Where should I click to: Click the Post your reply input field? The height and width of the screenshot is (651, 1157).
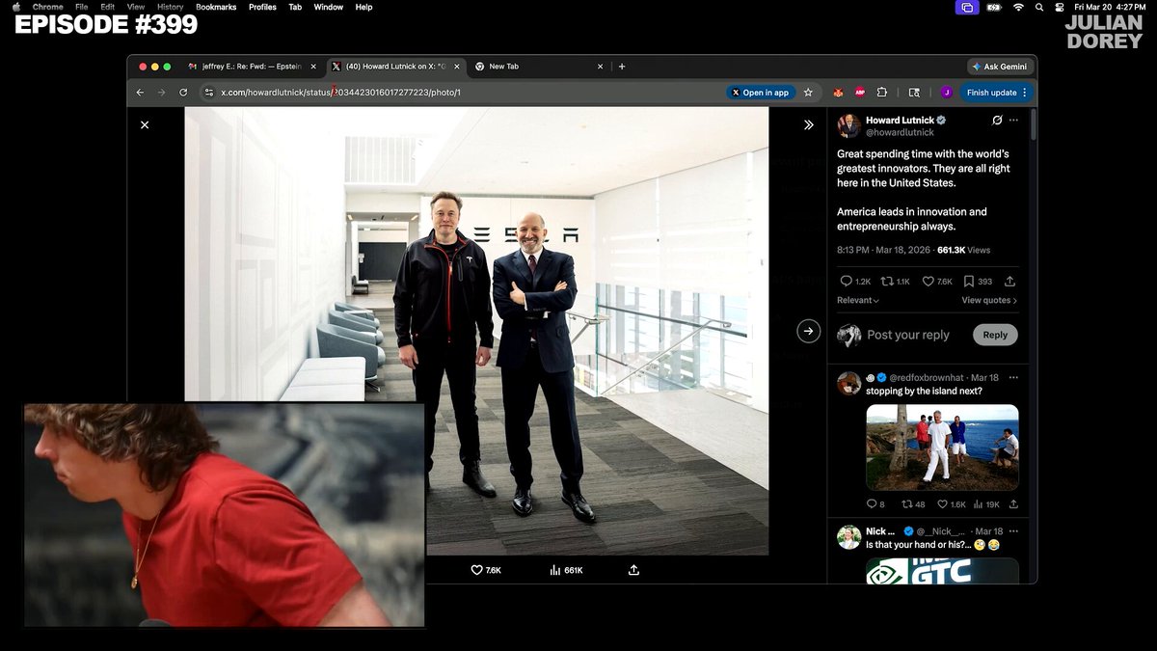point(908,335)
